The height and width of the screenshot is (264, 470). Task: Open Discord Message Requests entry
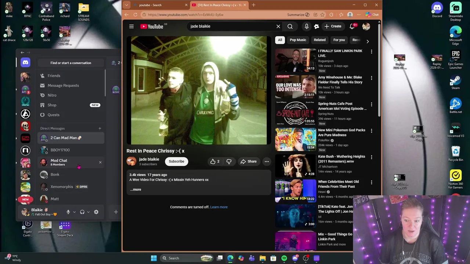(x=71, y=85)
